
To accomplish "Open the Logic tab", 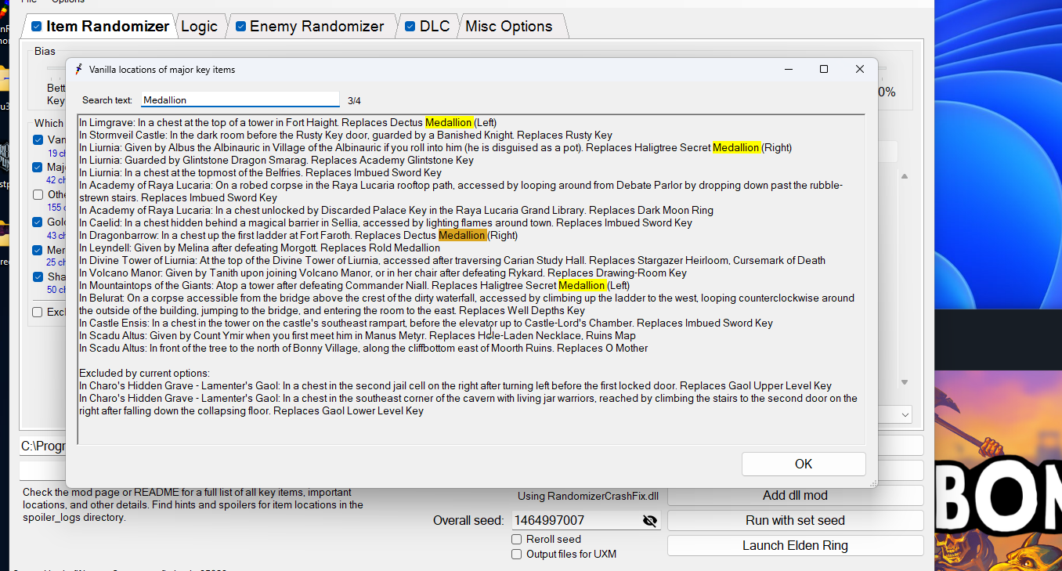I will 199,27.
